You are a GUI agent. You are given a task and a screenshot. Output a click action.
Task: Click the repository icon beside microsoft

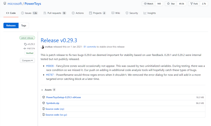click(x=5, y=3)
